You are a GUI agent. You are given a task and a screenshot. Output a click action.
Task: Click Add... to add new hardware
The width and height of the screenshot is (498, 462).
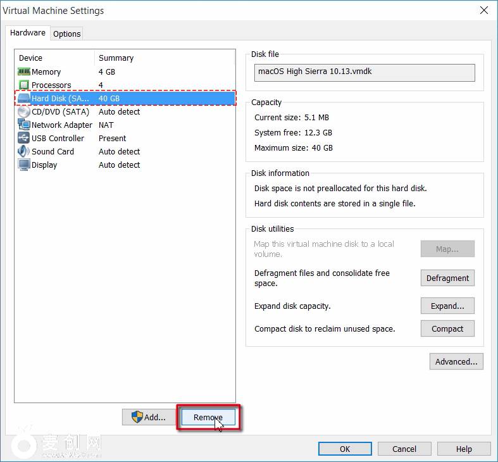(x=149, y=417)
